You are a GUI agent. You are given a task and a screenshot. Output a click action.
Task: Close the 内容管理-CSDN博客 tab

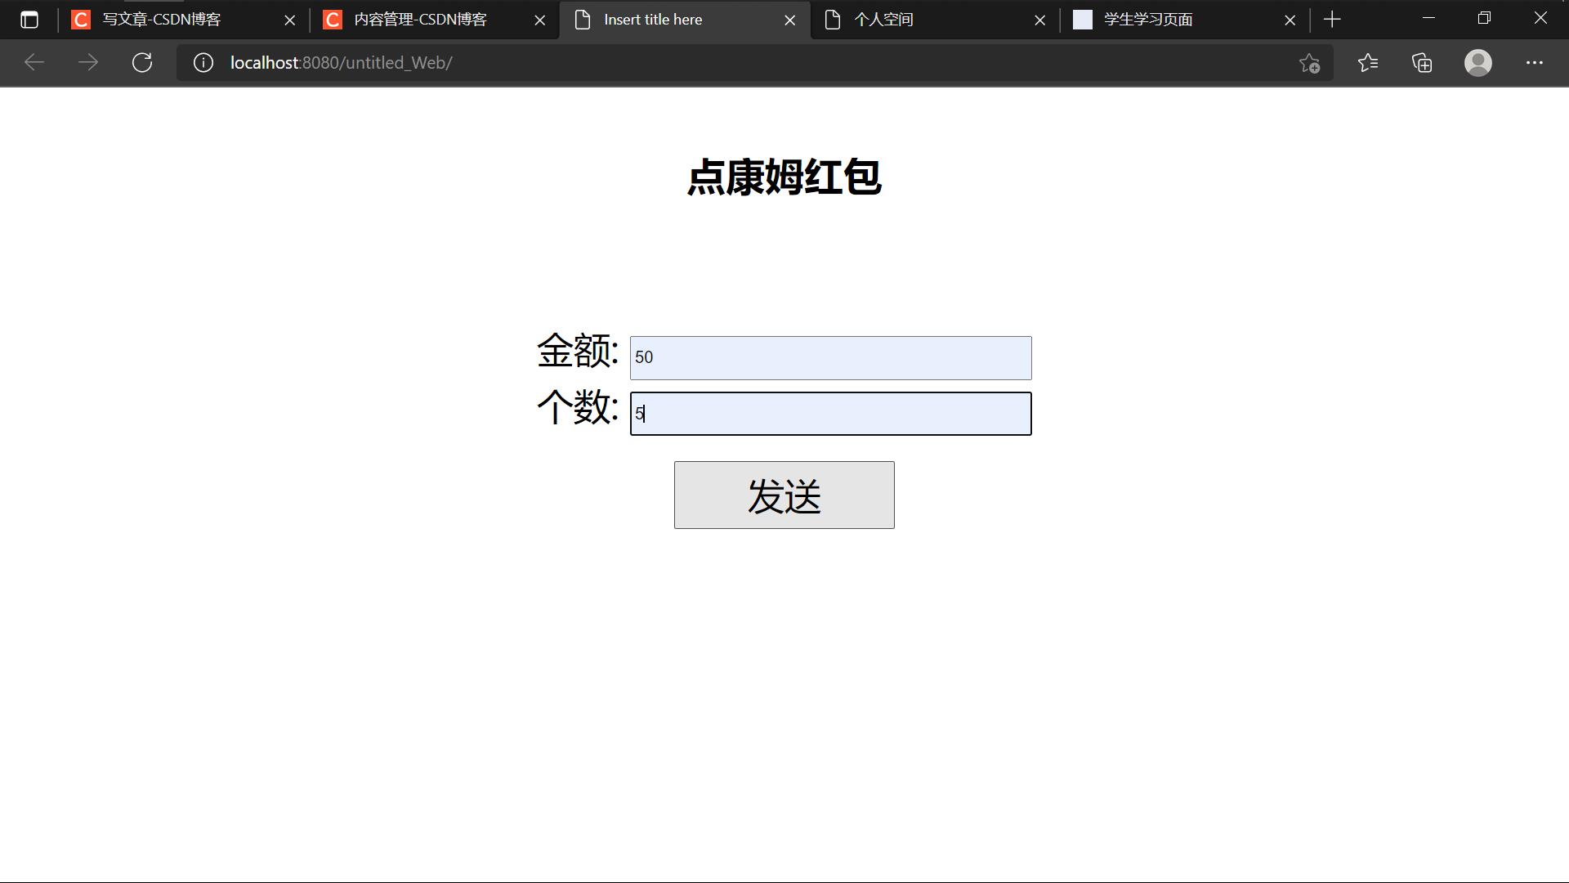point(539,20)
